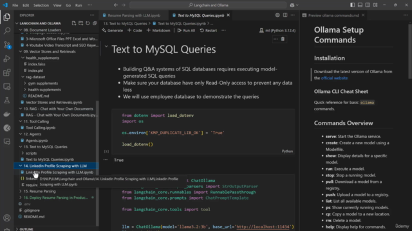The height and width of the screenshot is (231, 412).
Task: Expand the gym supplements folder
Action: (x=25, y=83)
